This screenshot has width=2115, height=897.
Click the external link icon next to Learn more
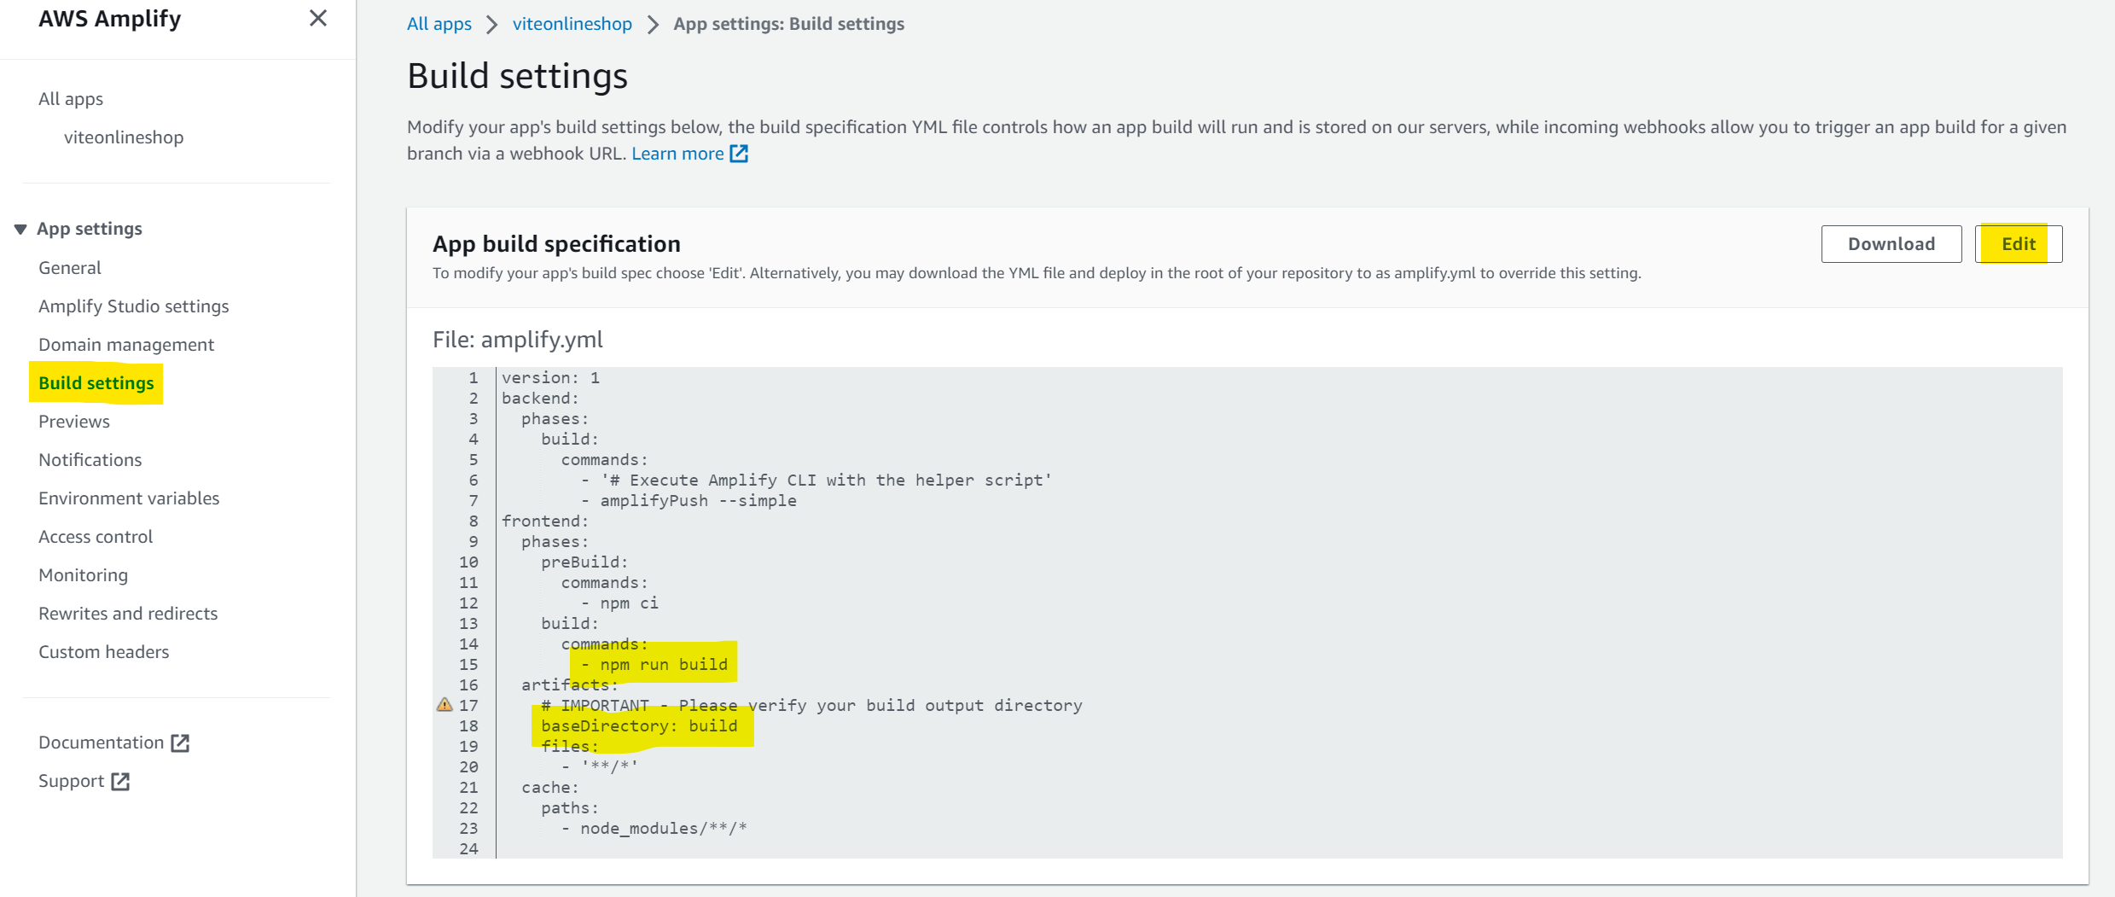tap(739, 154)
